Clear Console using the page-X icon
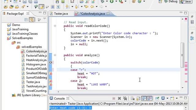The image size is (196, 110). point(133,98)
